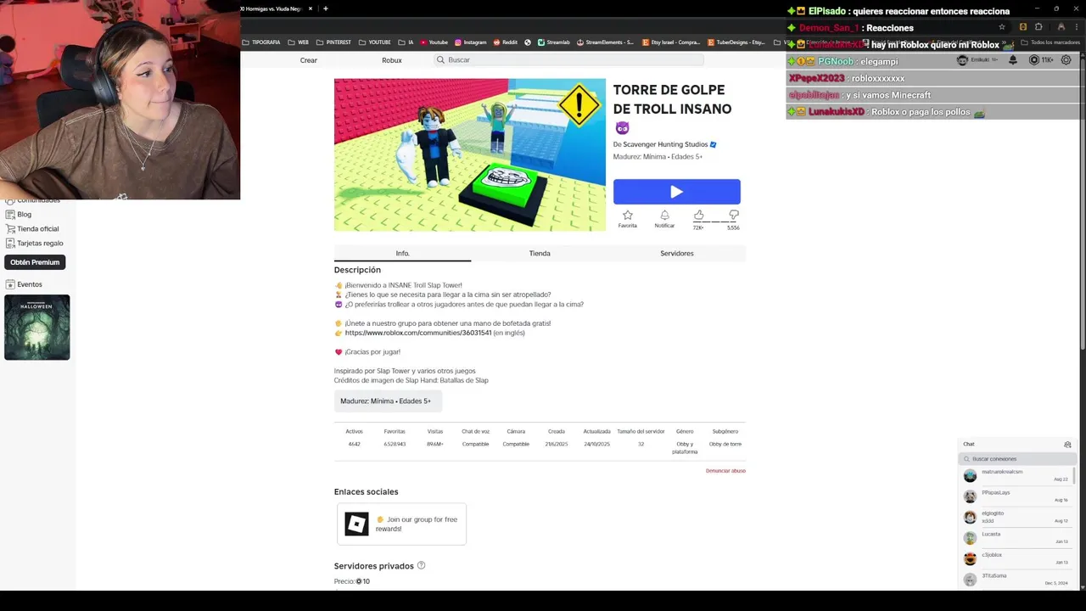1086x611 pixels.
Task: Open the YOUTUBE bookmark folder
Action: click(375, 42)
